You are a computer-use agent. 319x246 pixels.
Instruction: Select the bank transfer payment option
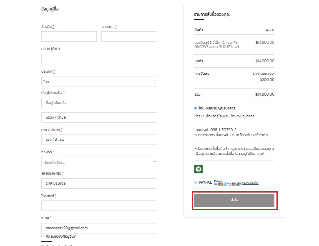(x=196, y=108)
